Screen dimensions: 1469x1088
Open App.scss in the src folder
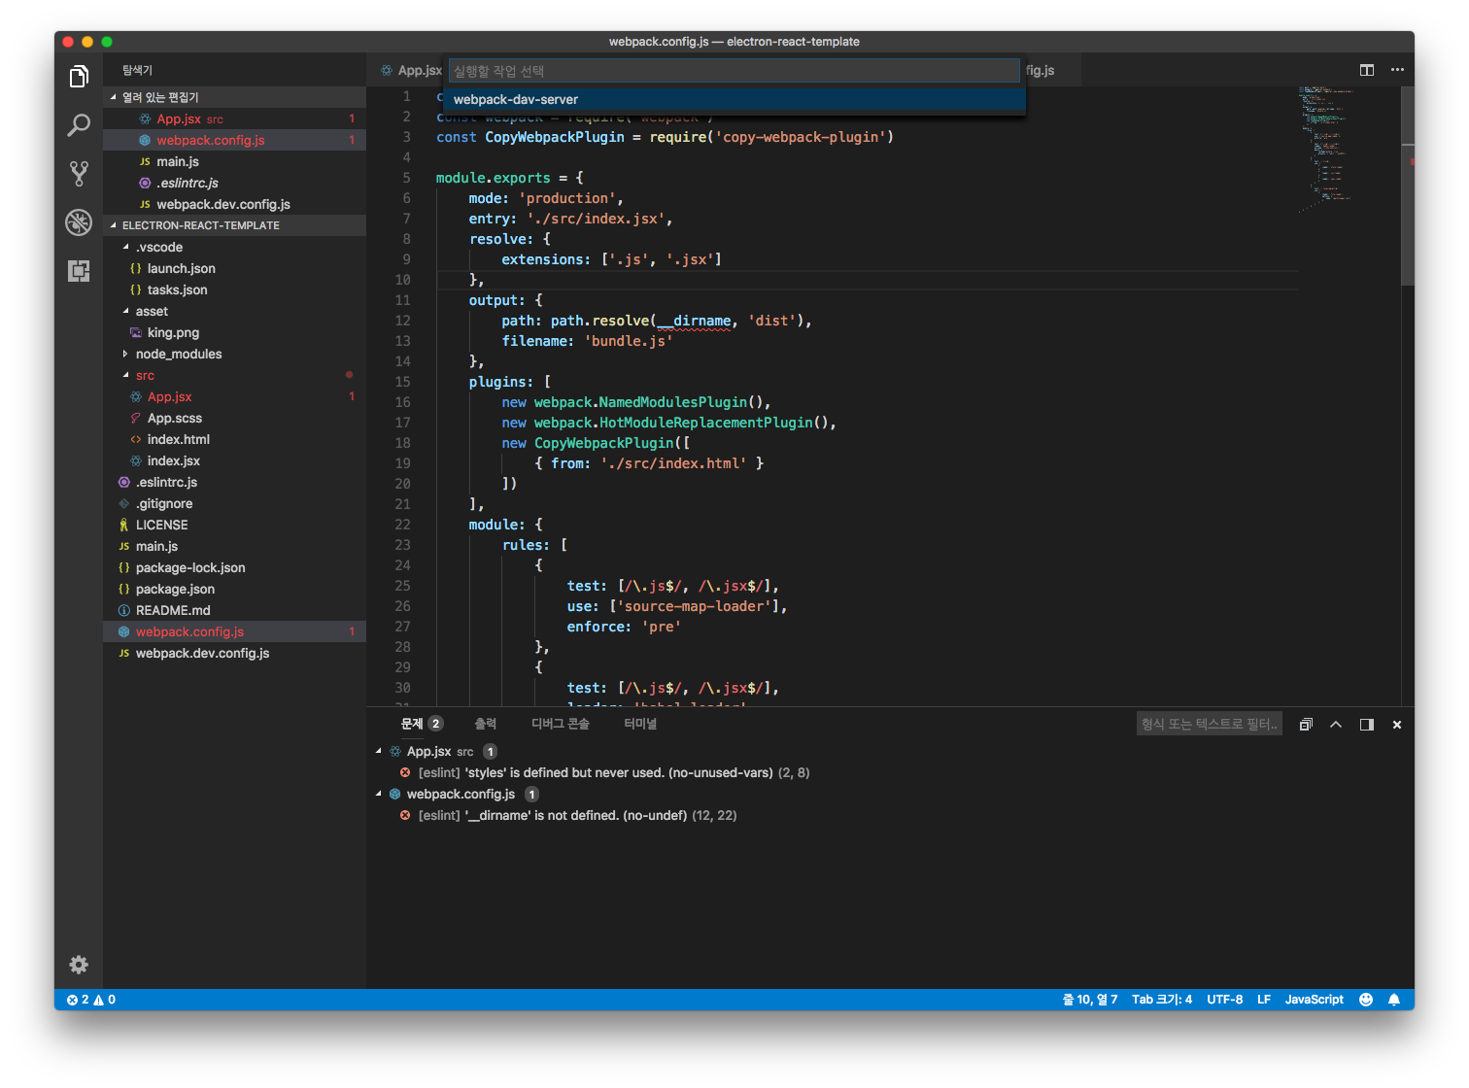[234, 418]
